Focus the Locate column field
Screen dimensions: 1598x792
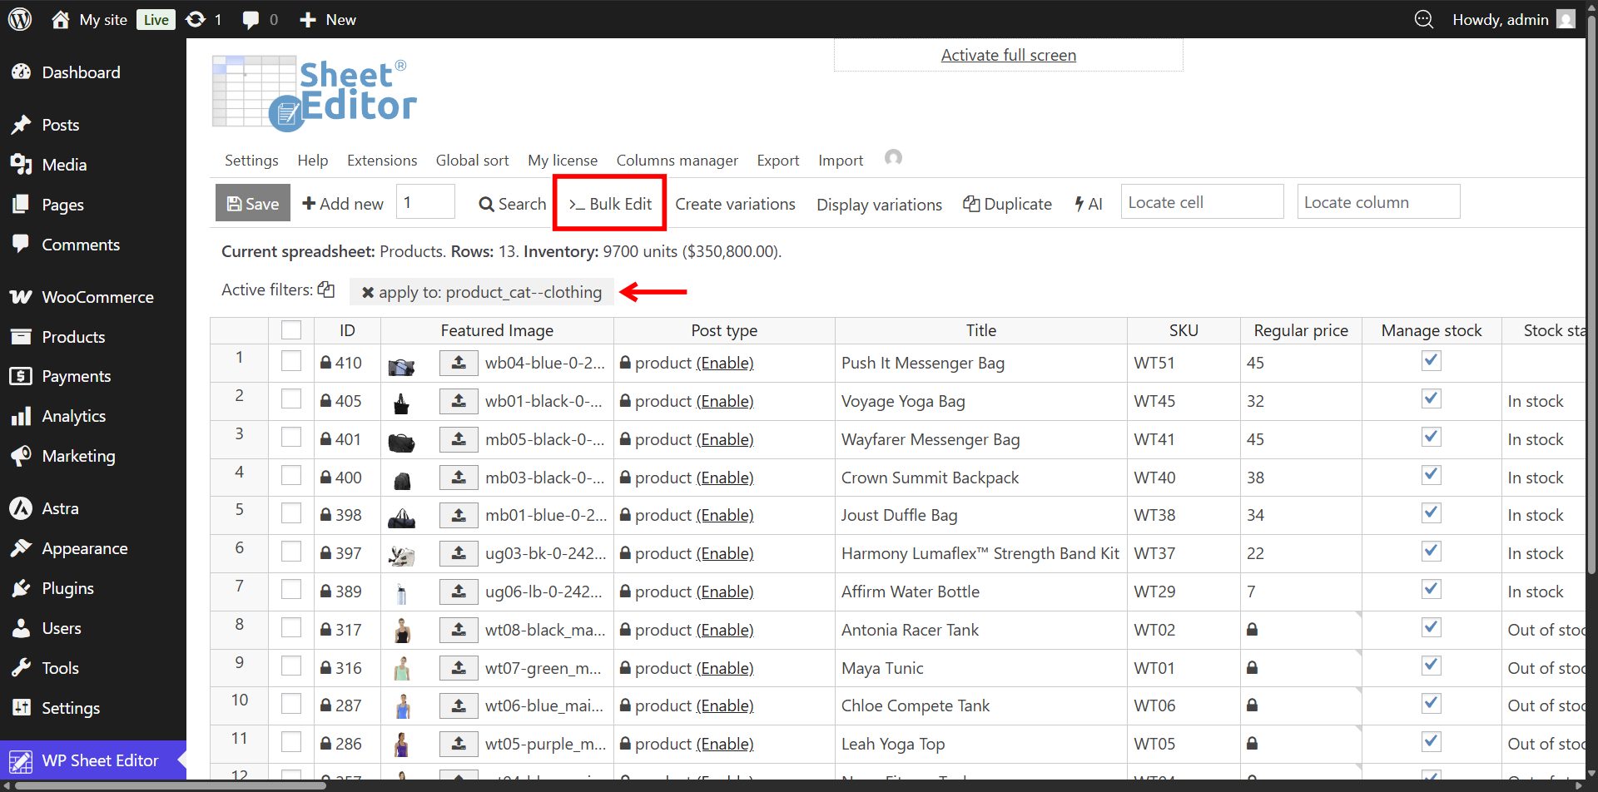click(1378, 202)
